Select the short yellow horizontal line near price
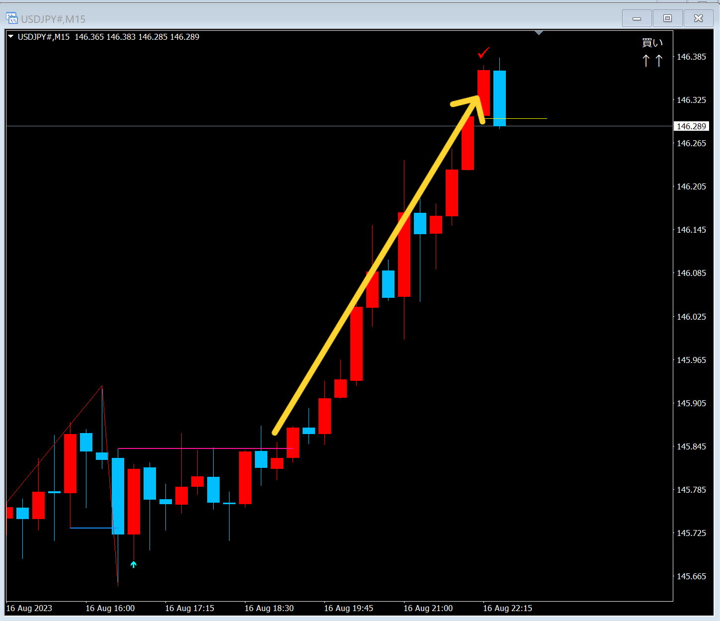 pyautogui.click(x=516, y=118)
